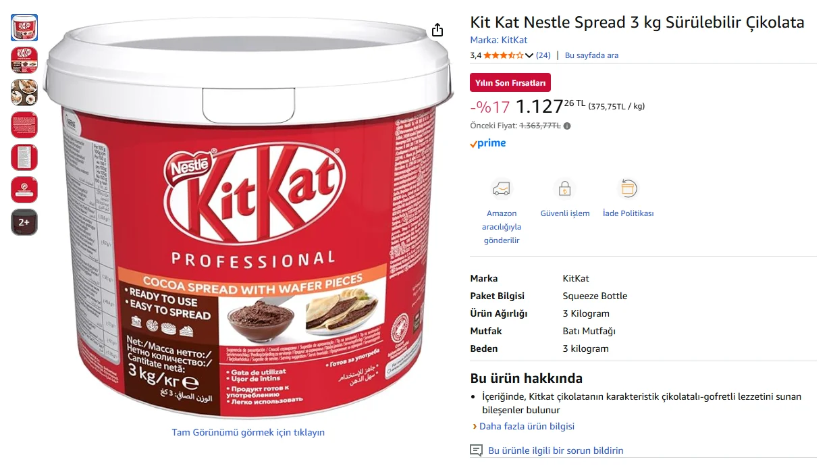Viewport: 829px width, 472px height.
Task: Click the Amazon delivery truck icon
Action: 502,188
